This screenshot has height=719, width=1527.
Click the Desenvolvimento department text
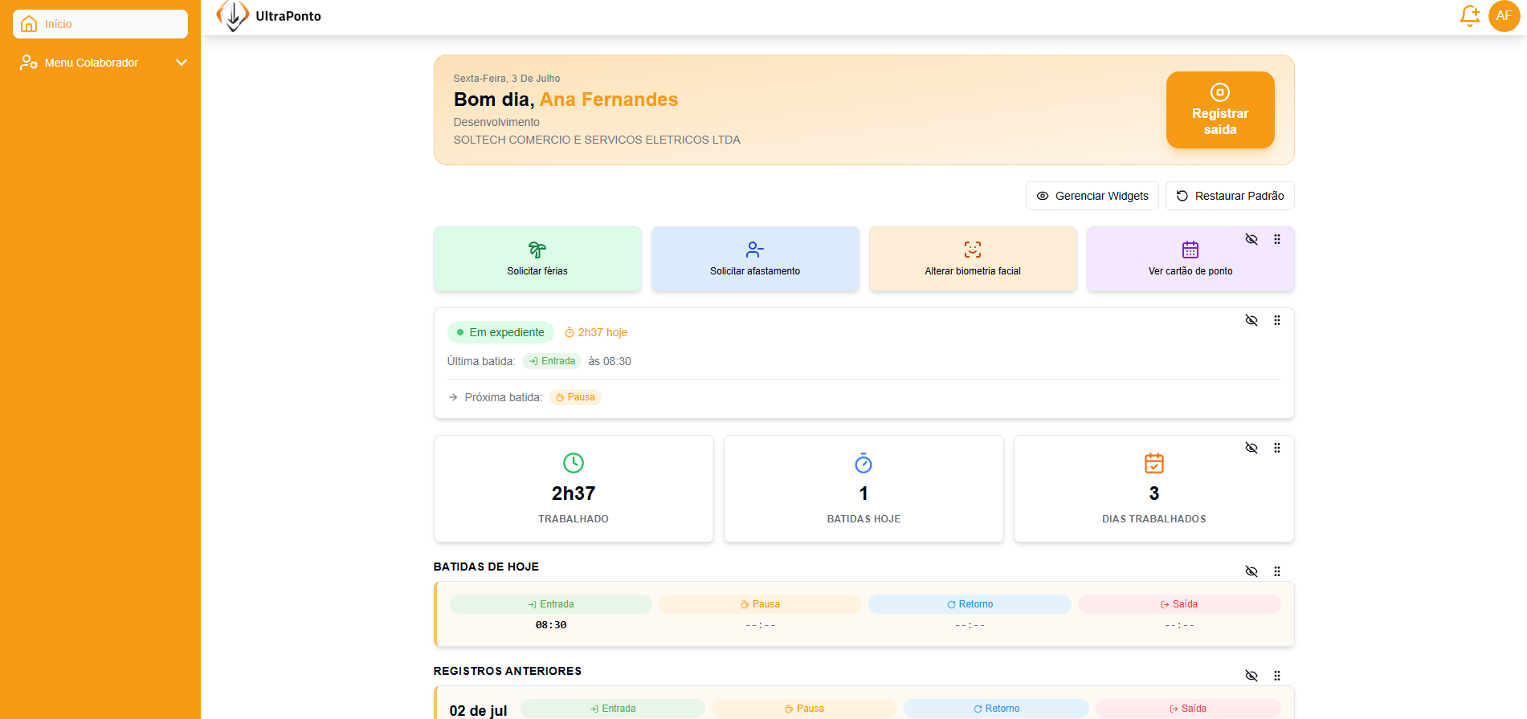point(496,122)
